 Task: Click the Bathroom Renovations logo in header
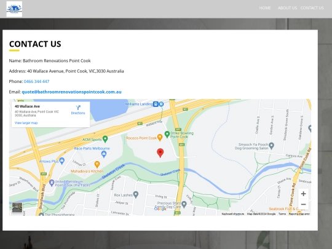pyautogui.click(x=14, y=9)
